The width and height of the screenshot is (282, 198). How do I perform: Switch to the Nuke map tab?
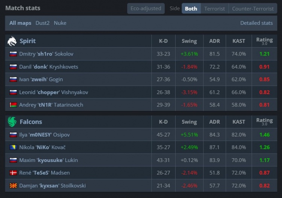point(60,23)
